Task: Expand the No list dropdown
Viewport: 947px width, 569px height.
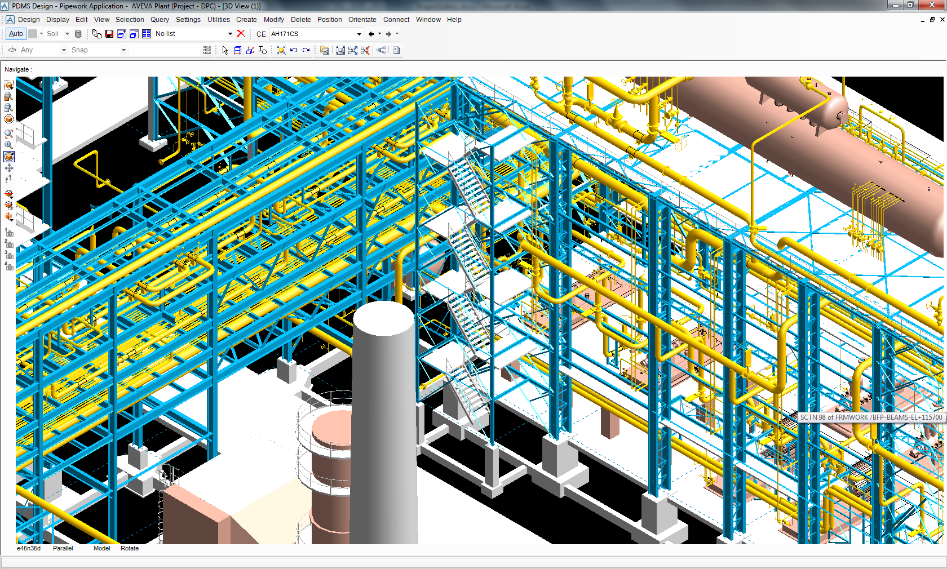Action: tap(230, 34)
